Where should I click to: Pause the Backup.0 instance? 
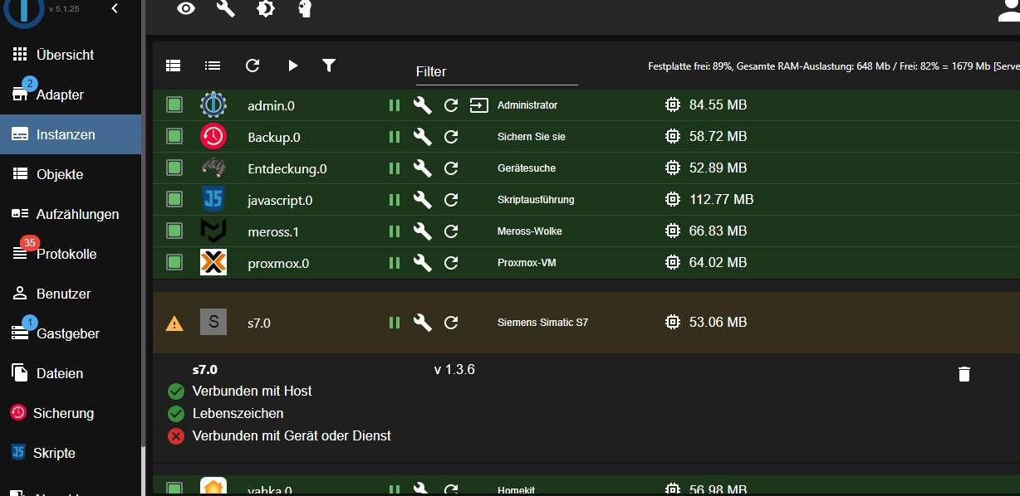tap(395, 137)
